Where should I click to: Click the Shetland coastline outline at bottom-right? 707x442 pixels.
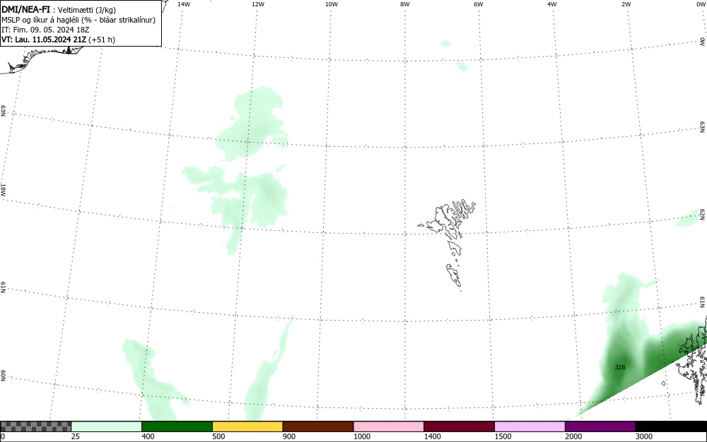click(x=692, y=360)
